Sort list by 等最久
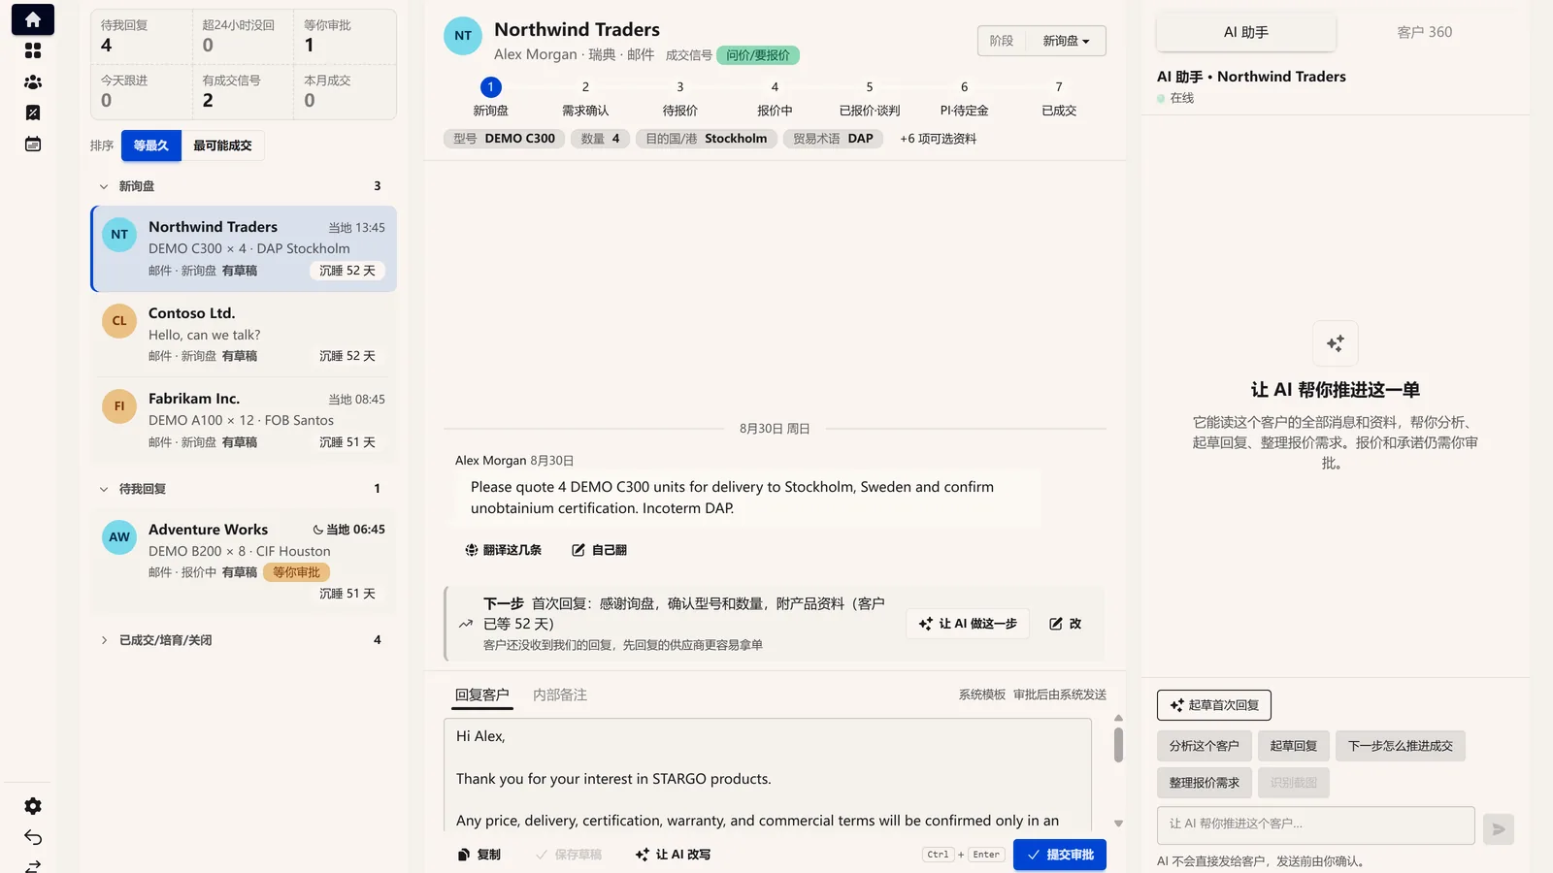Image resolution: width=1553 pixels, height=873 pixels. 151,145
